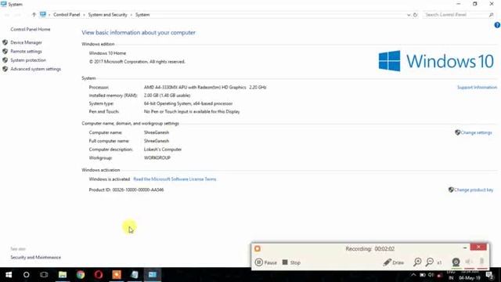Open Remote settings in the sidebar
Image resolution: width=501 pixels, height=282 pixels.
coord(26,51)
